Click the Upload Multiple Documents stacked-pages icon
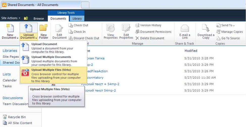This screenshot has width=246, height=127. tap(25, 60)
